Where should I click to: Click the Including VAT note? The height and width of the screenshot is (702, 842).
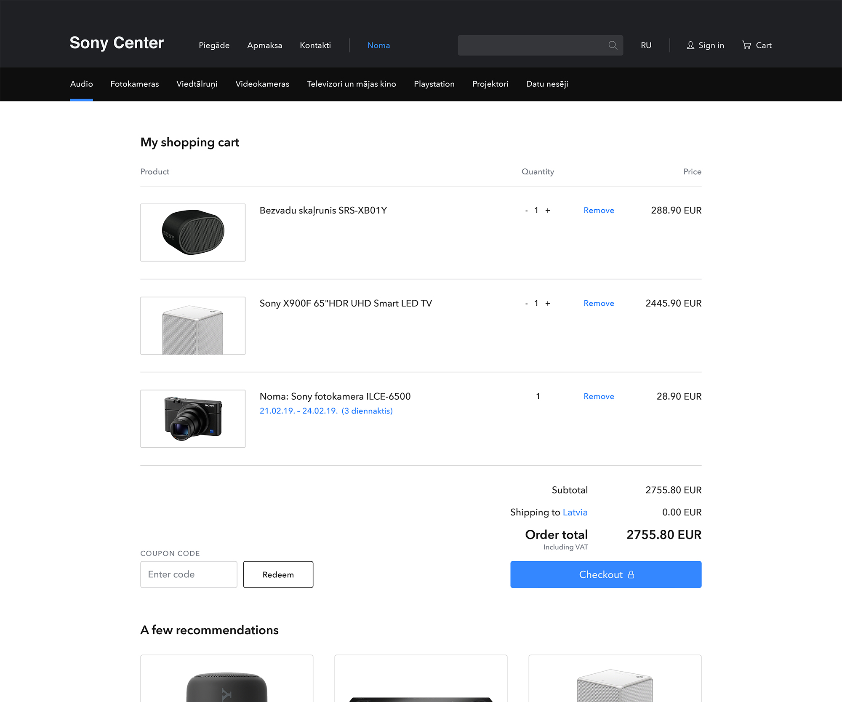tap(566, 547)
